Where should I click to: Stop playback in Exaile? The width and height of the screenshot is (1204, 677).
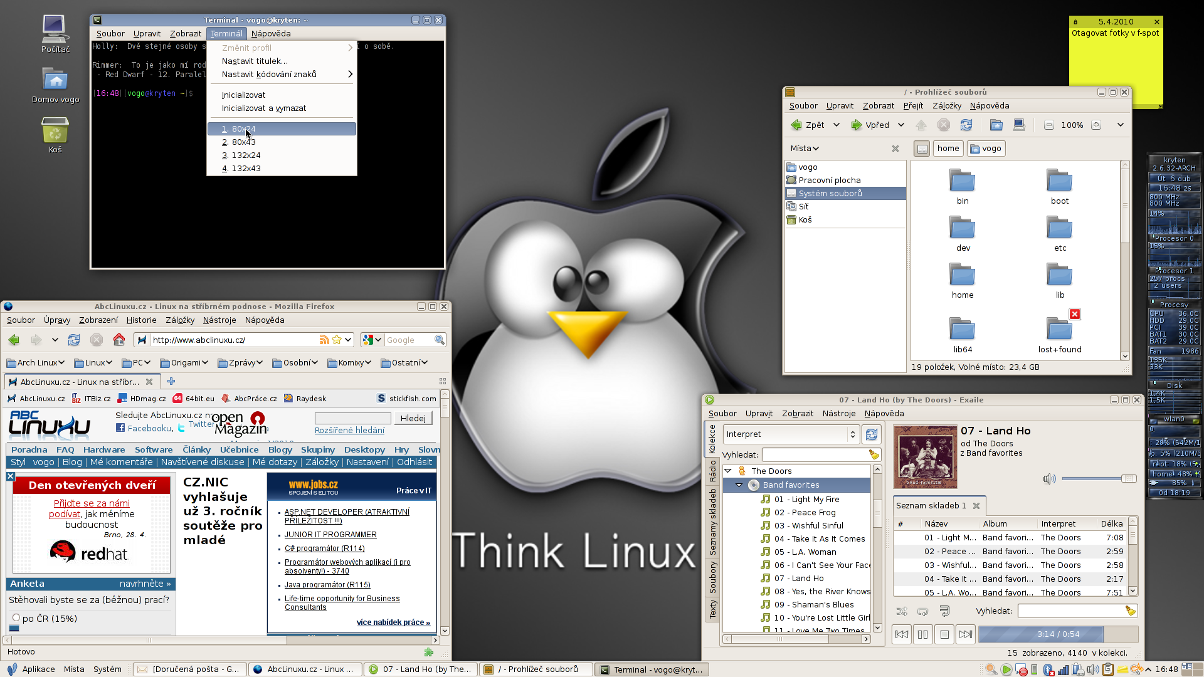[944, 634]
